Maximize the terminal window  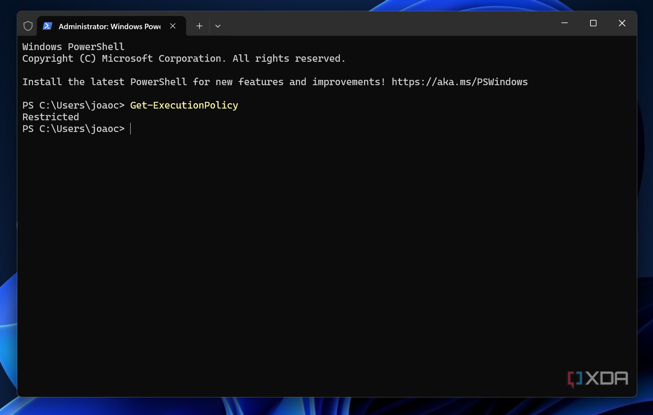click(x=593, y=23)
